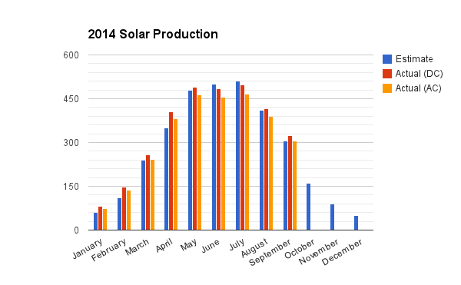
Task: Select September's orange Actual (AC) bar
Action: click(295, 186)
